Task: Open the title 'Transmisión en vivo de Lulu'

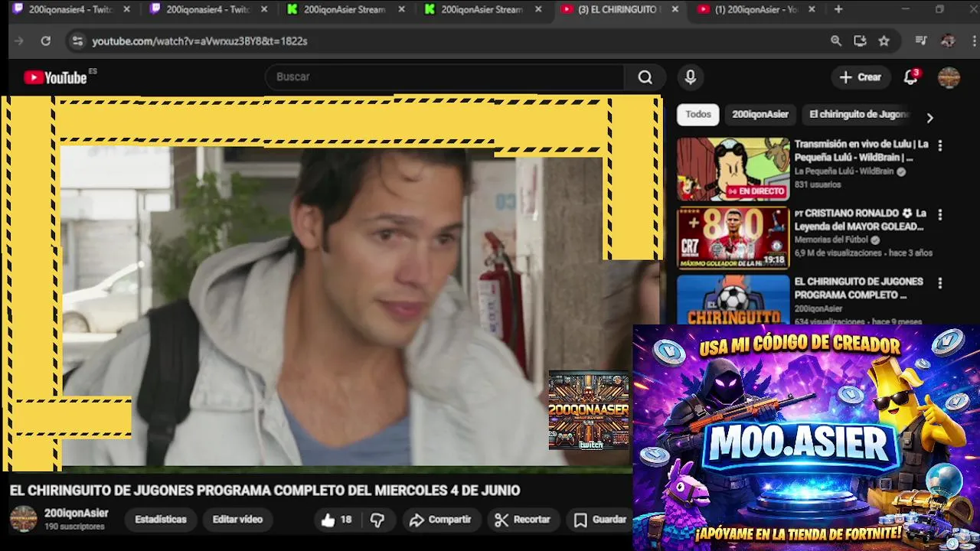Action: (861, 151)
